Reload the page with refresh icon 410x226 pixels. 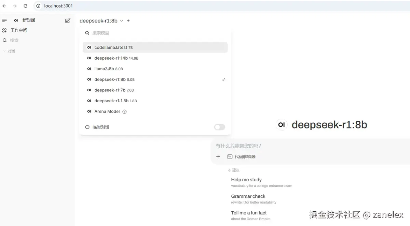point(26,6)
